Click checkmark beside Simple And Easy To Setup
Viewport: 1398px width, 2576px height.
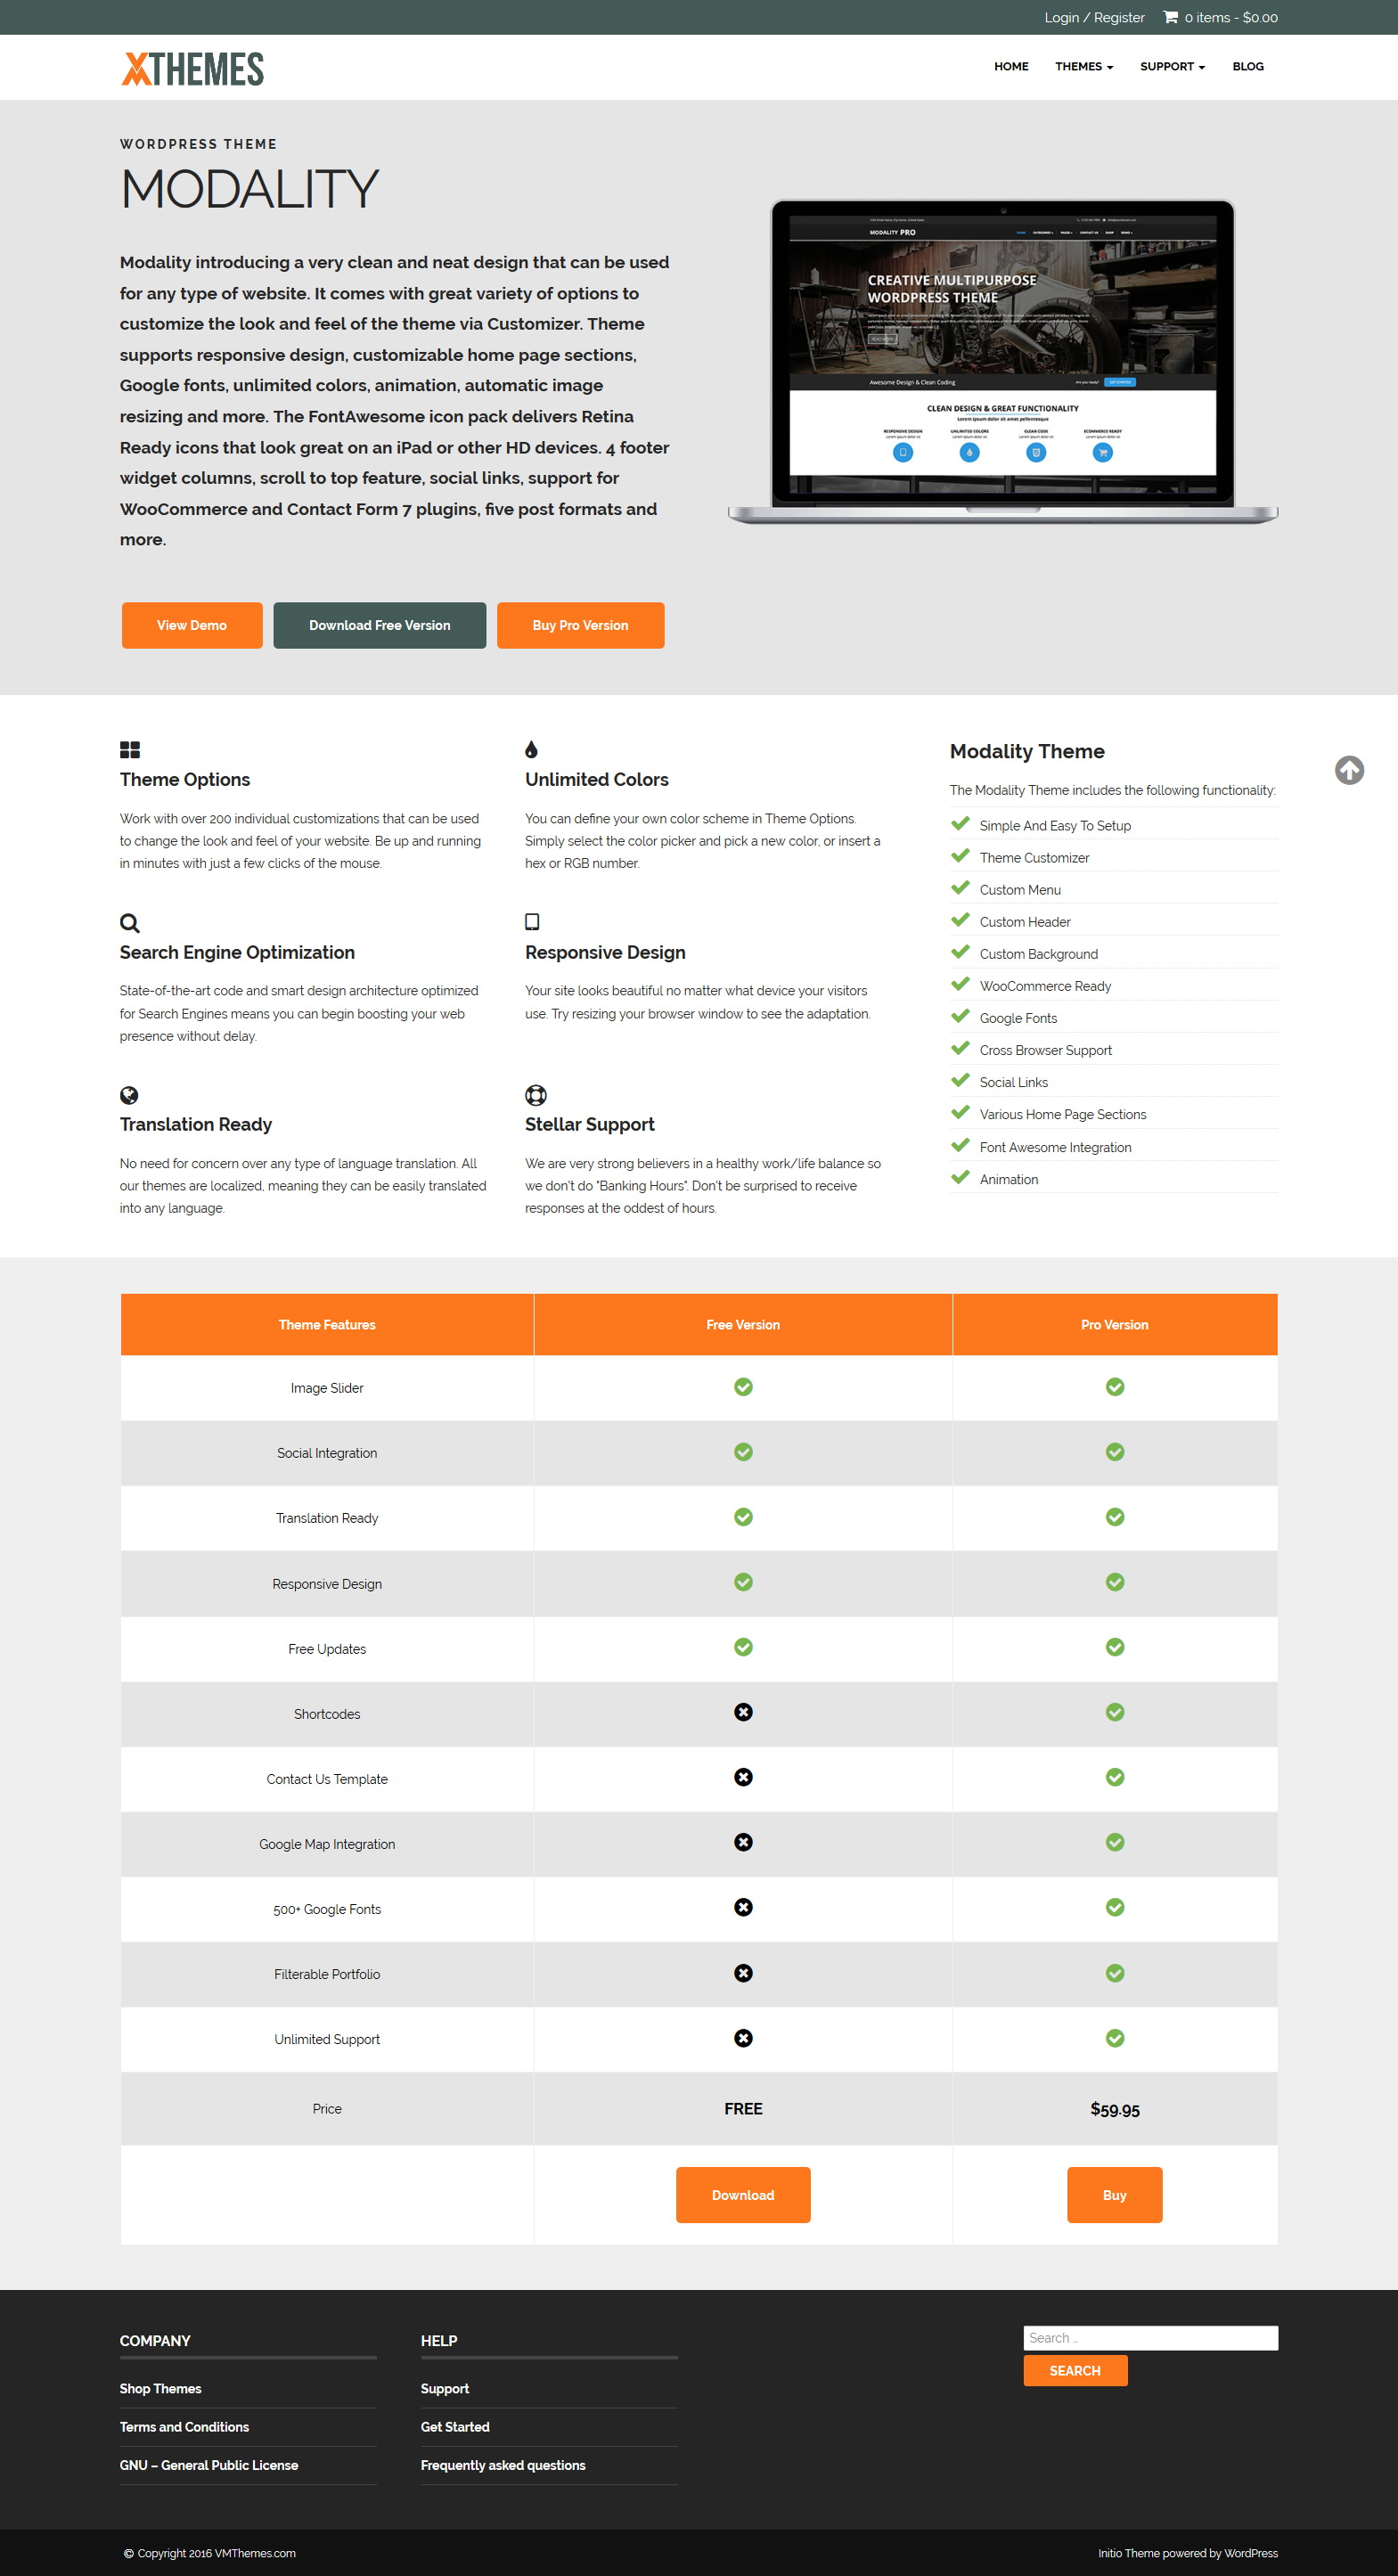960,824
